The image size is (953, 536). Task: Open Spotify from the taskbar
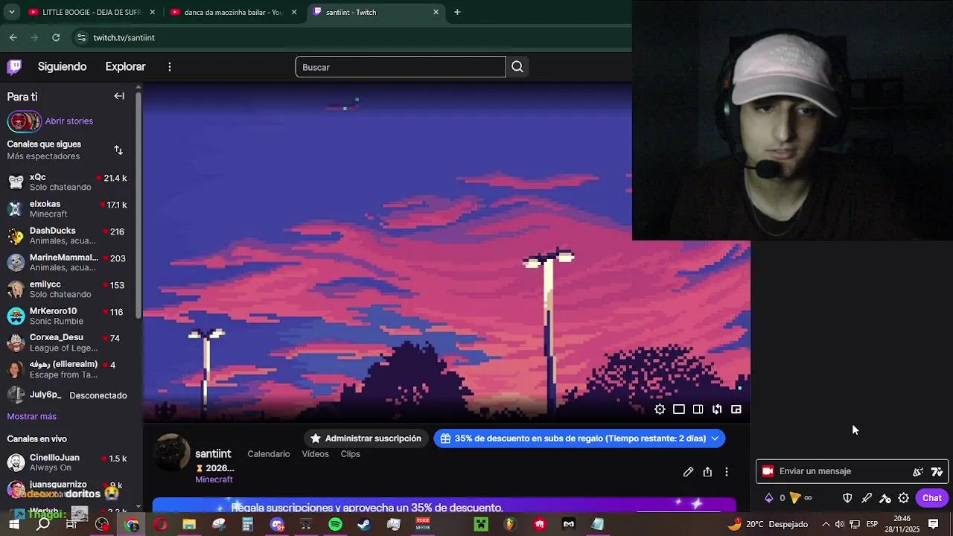335,525
